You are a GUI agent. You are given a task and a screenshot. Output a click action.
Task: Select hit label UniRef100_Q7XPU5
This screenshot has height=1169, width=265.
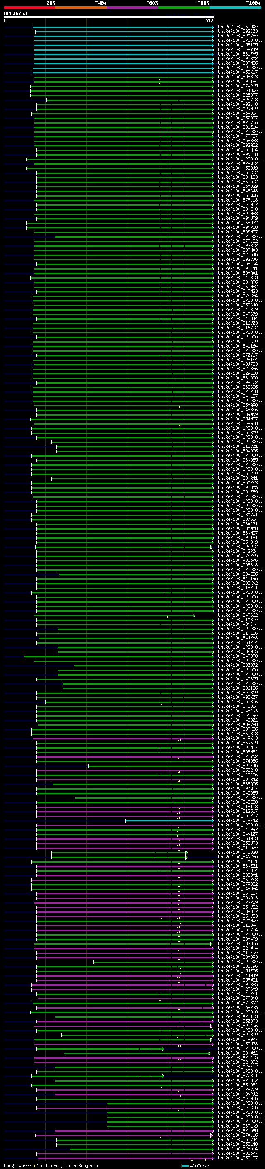[238, 86]
